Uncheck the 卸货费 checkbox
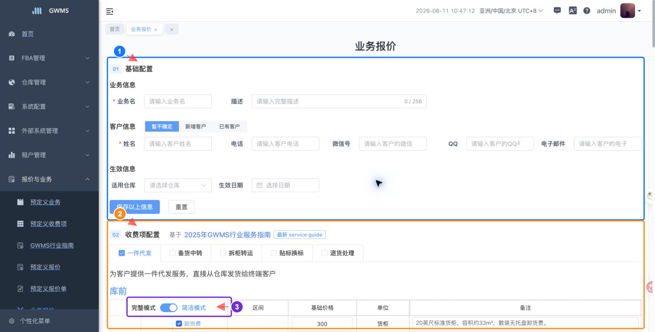655x332 pixels. 179,324
